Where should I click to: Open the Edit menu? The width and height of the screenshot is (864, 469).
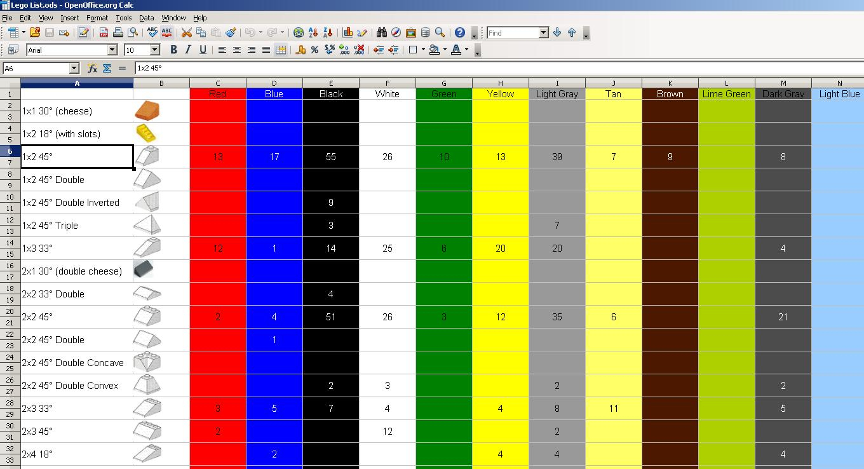click(25, 18)
